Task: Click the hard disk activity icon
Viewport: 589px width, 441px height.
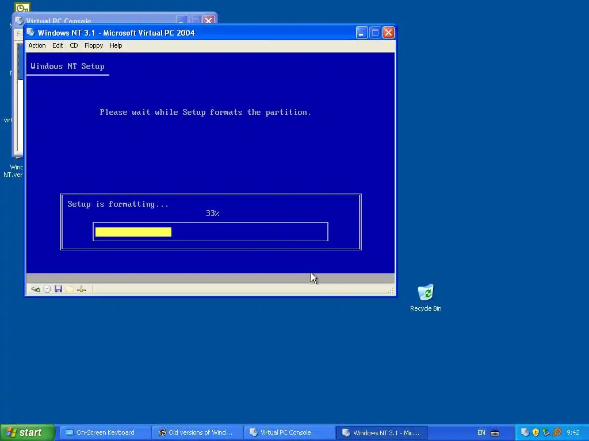Action: pos(36,289)
